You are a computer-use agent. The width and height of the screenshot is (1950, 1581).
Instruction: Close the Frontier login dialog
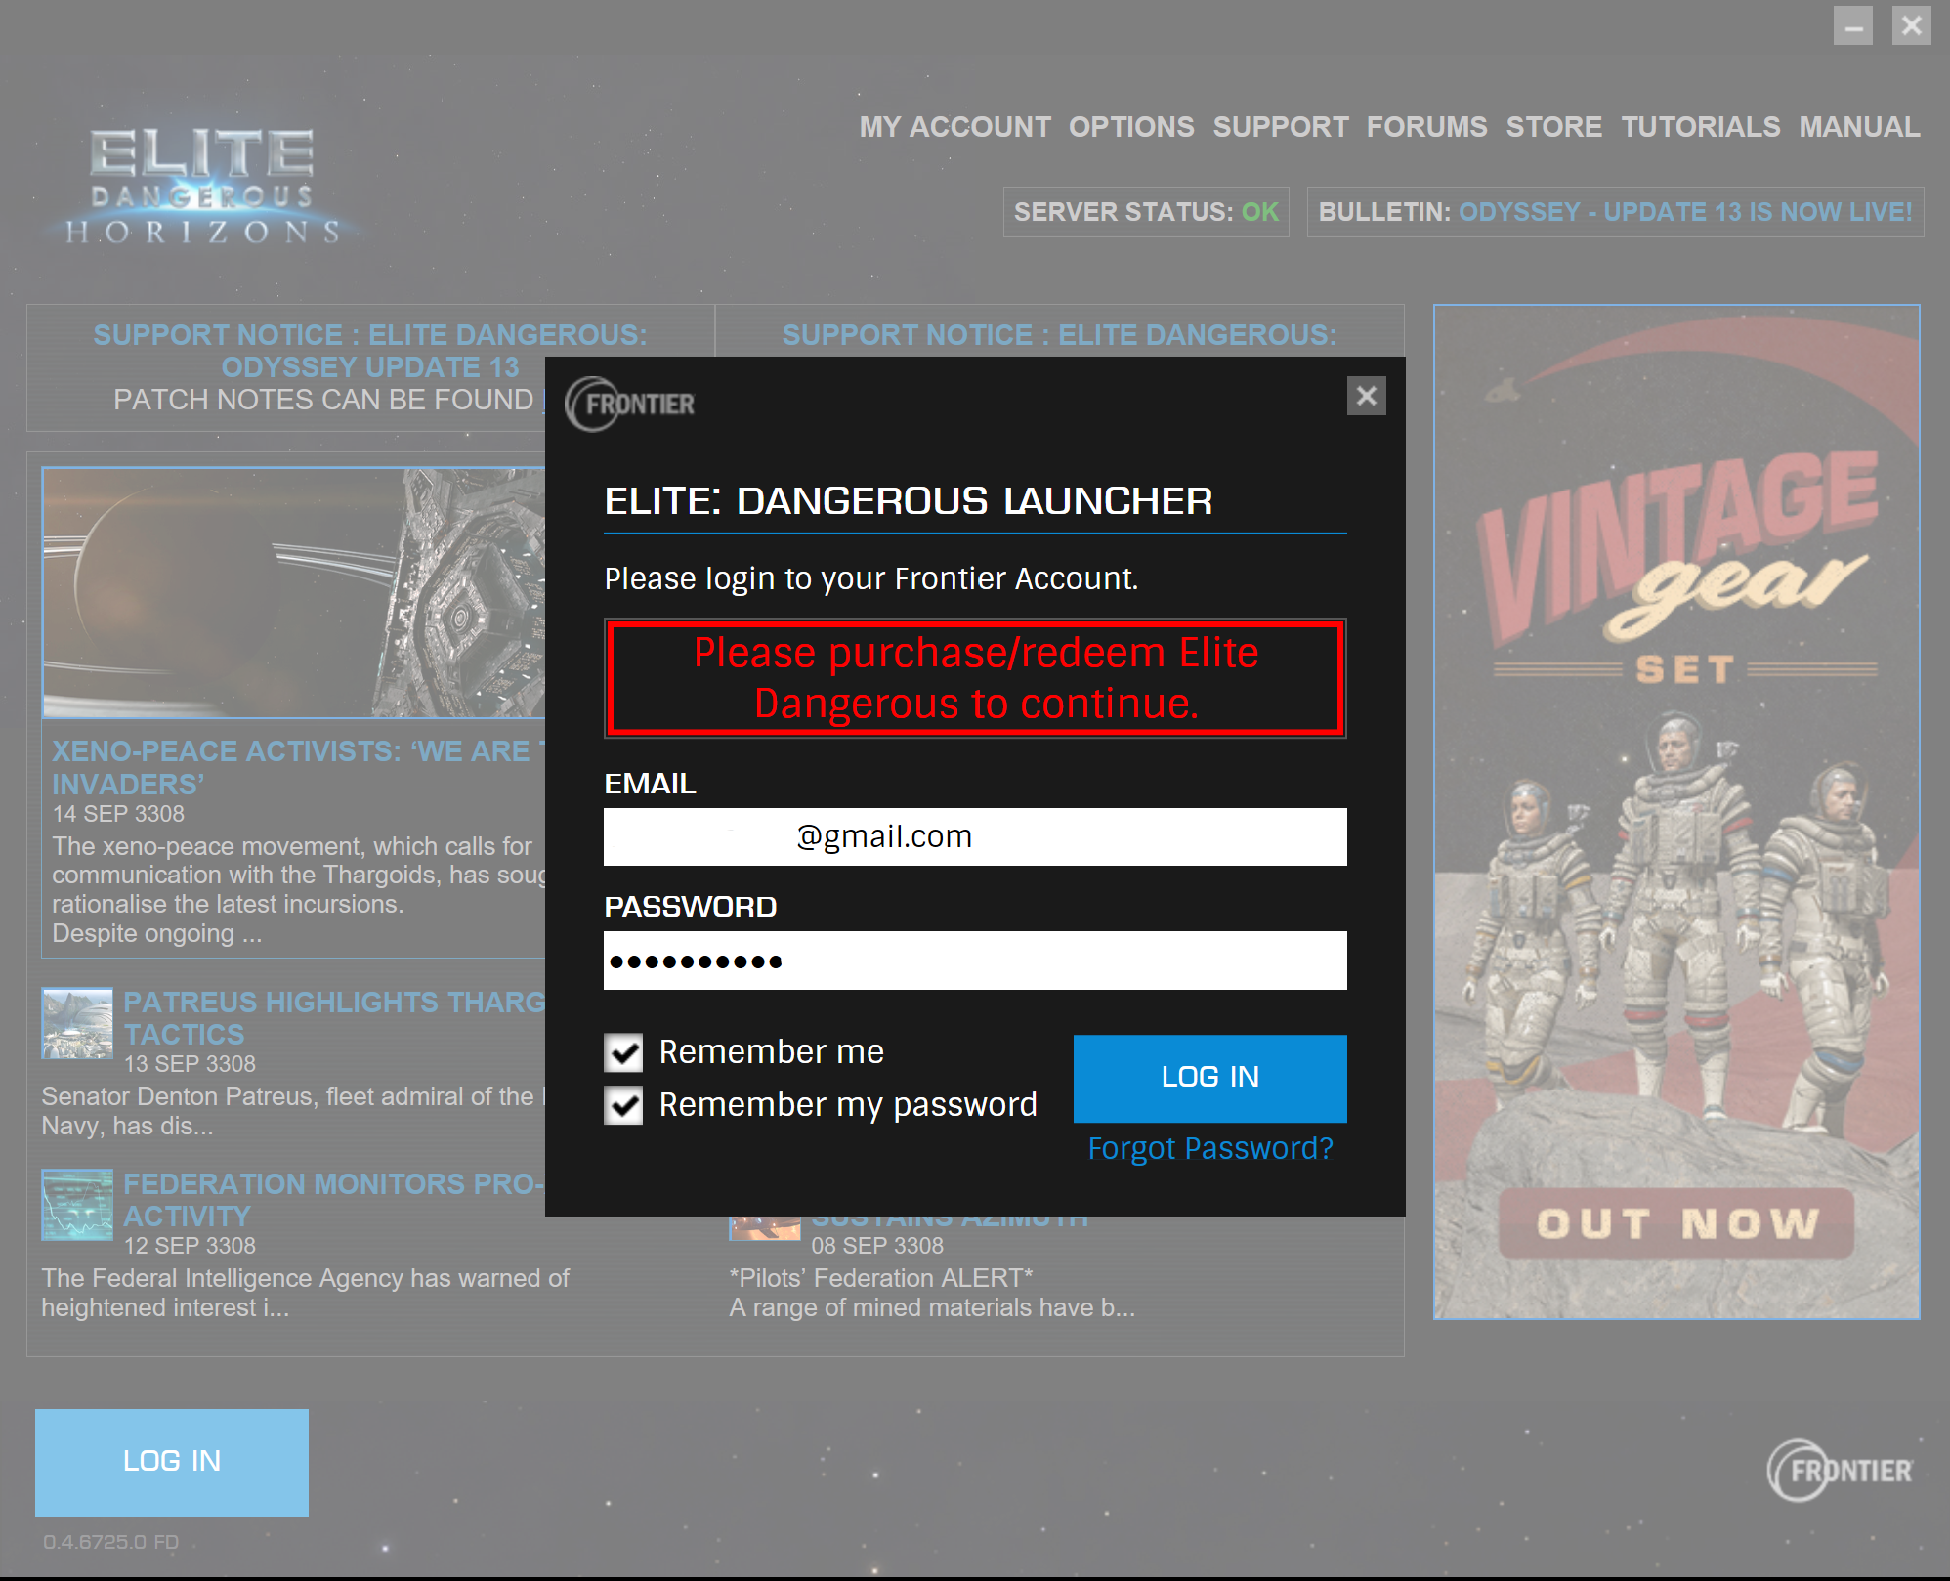1366,396
